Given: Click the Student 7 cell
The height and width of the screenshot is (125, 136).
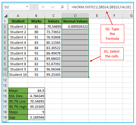Looking at the screenshot, I should [x=18, y=58].
